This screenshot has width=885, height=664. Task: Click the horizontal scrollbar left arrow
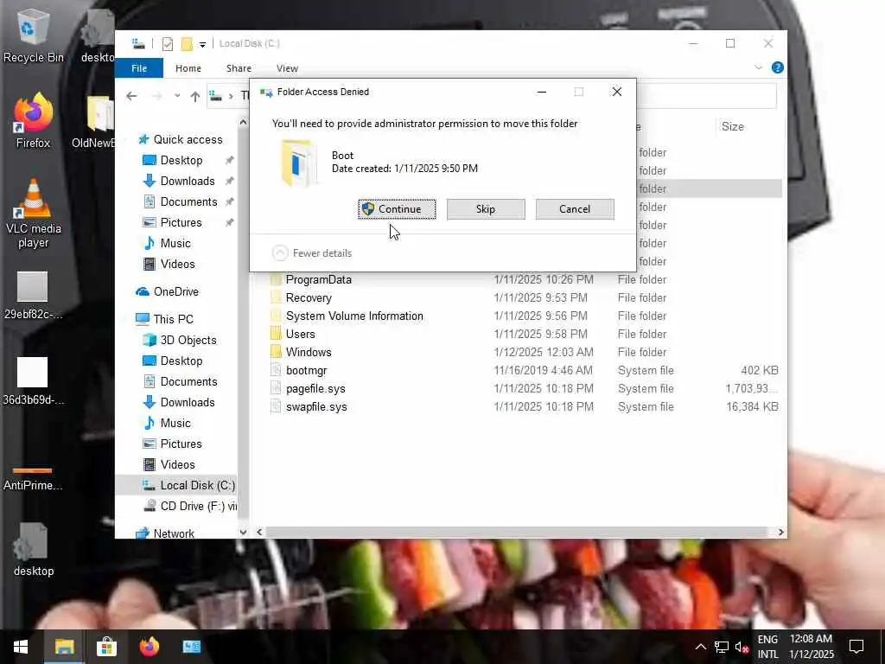259,532
